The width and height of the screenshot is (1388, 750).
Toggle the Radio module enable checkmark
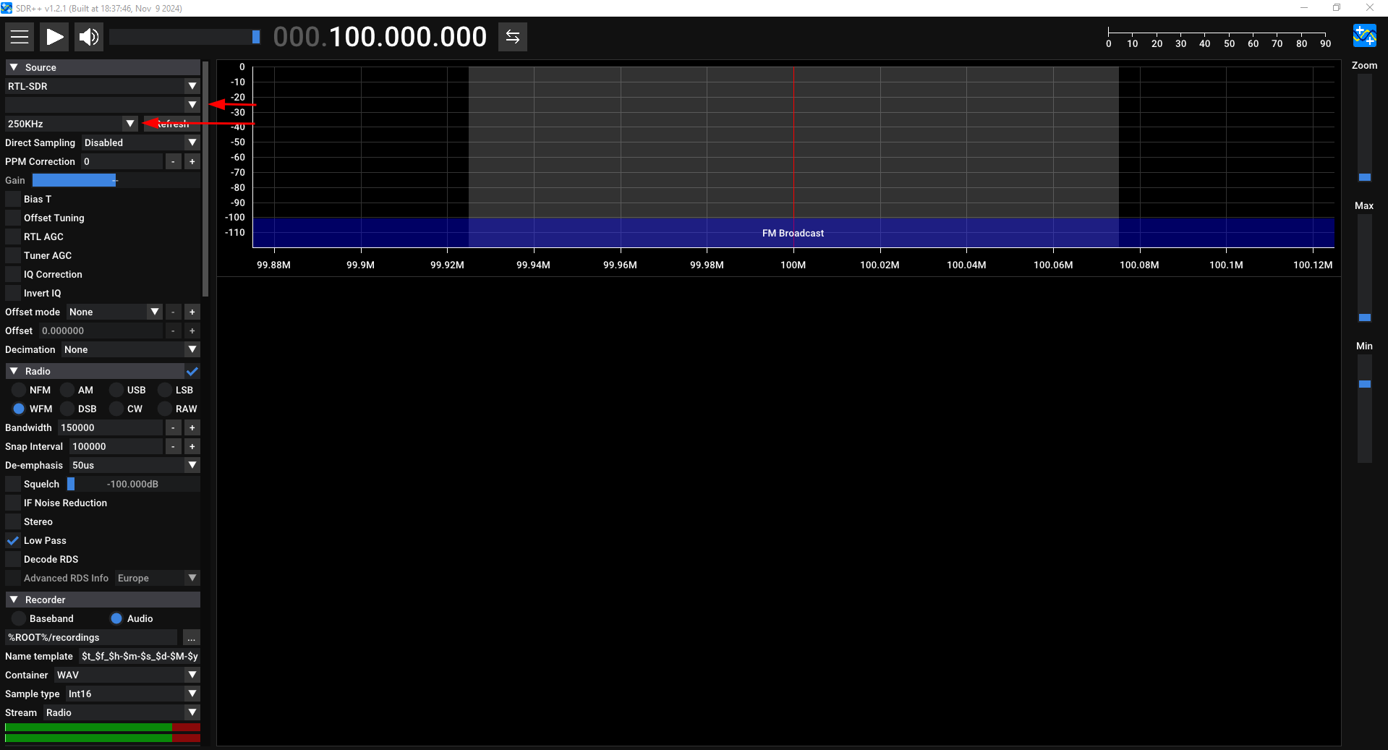pyautogui.click(x=192, y=371)
